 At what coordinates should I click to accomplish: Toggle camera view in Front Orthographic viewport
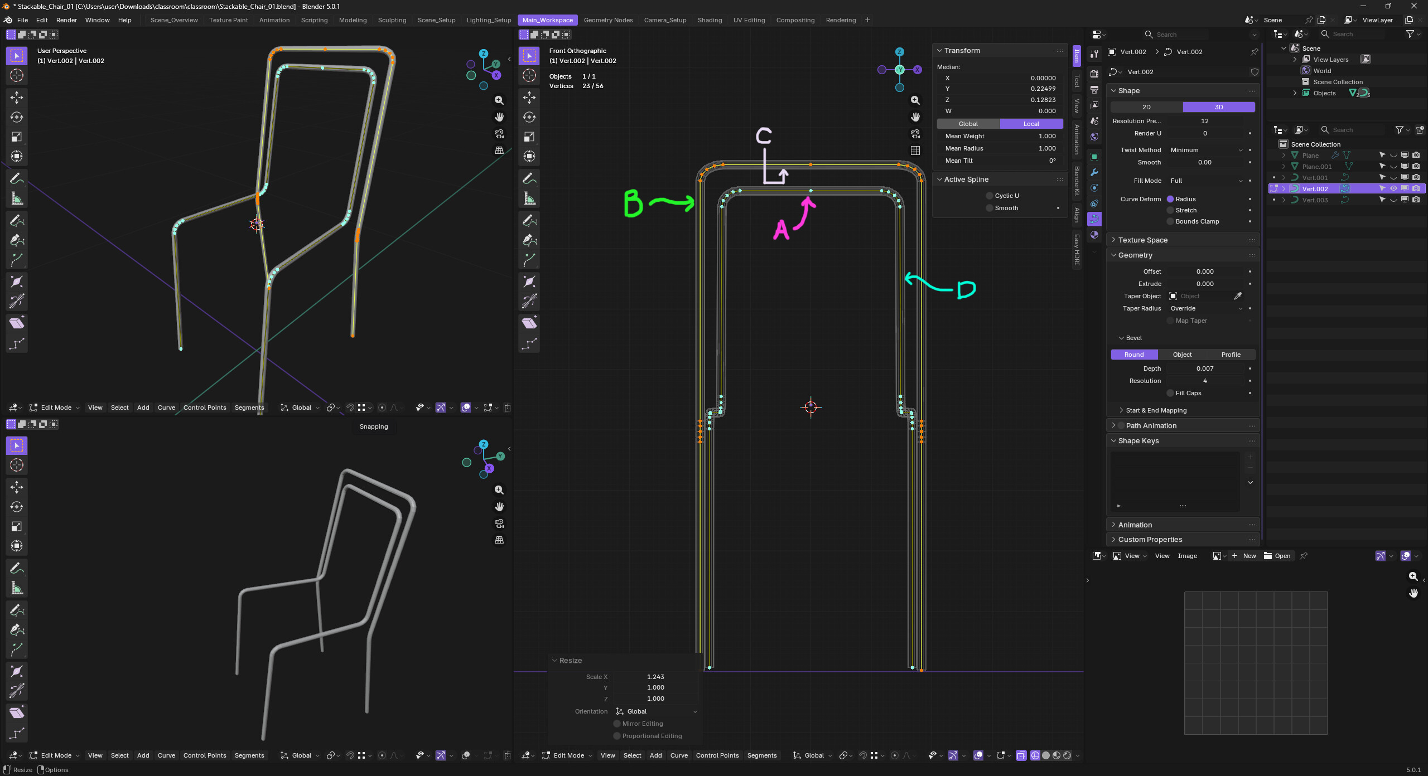pyautogui.click(x=915, y=134)
